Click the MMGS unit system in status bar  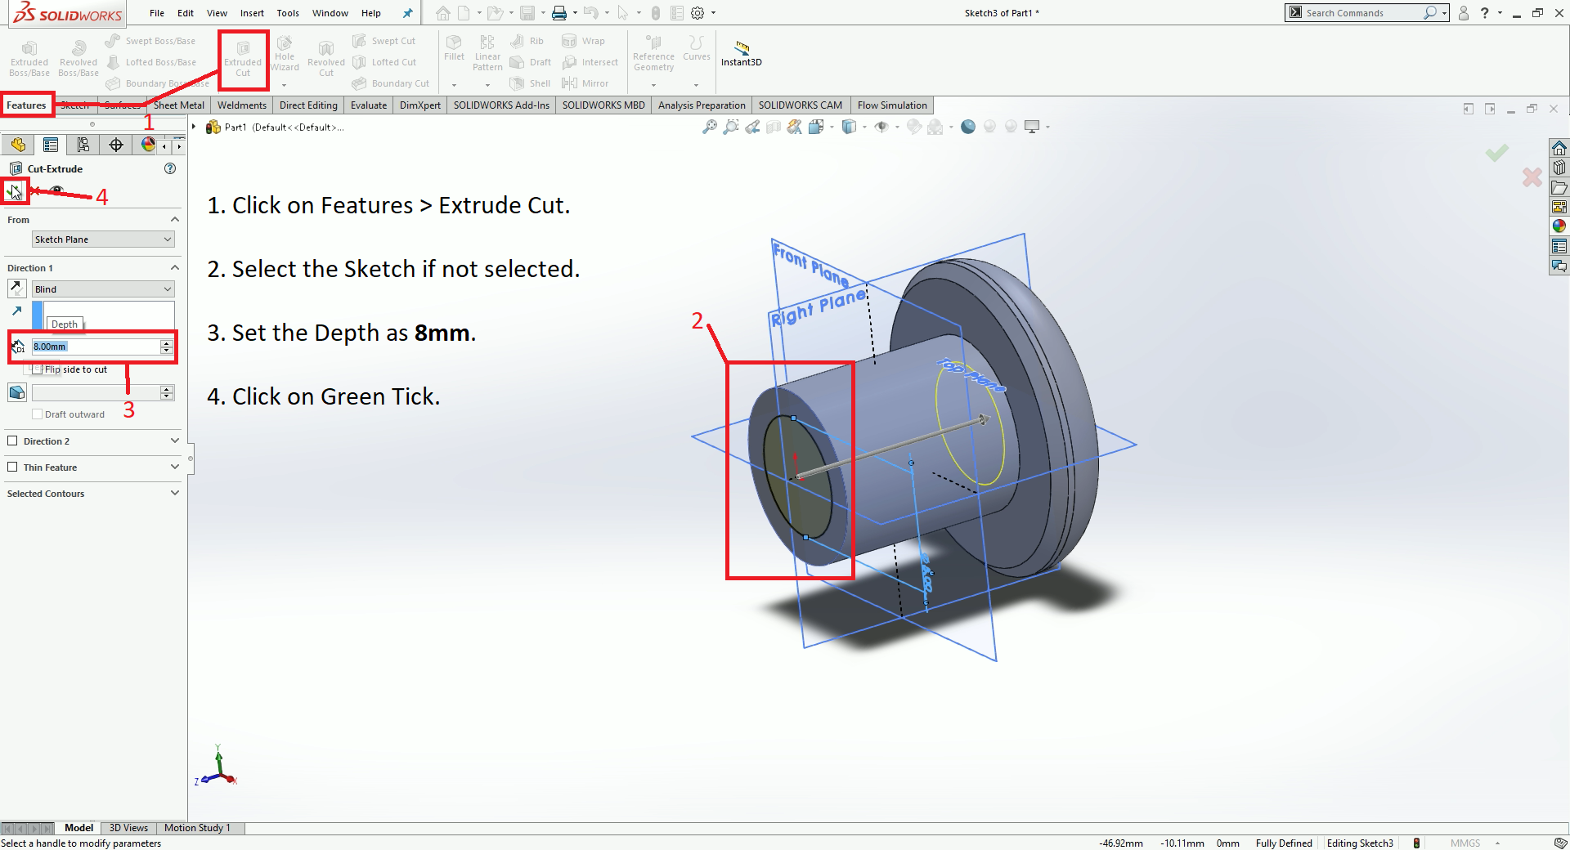point(1465,843)
